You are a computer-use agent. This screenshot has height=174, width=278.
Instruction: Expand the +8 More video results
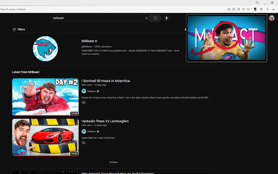click(x=113, y=162)
